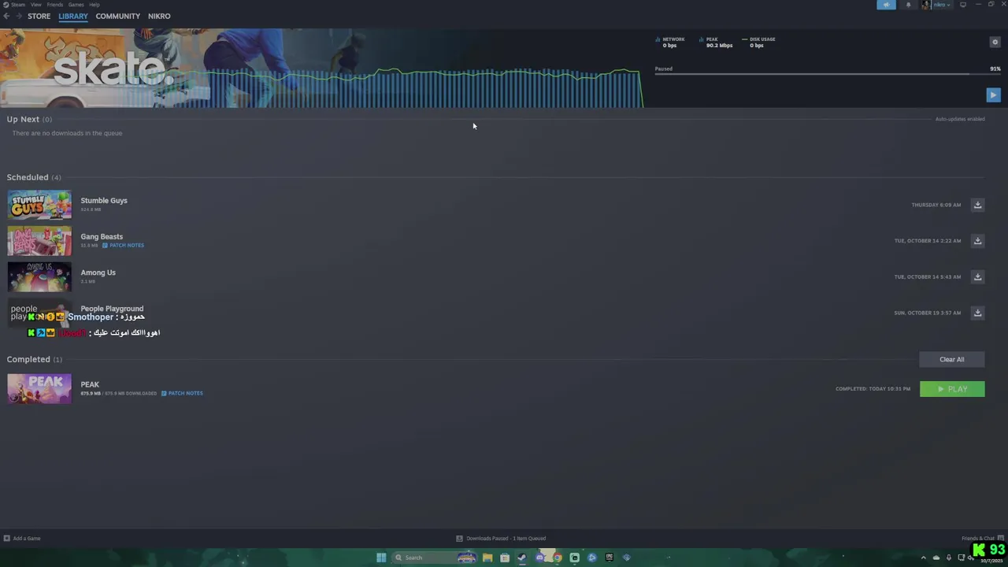Resume the paused skate download
This screenshot has width=1008, height=567.
[x=993, y=94]
